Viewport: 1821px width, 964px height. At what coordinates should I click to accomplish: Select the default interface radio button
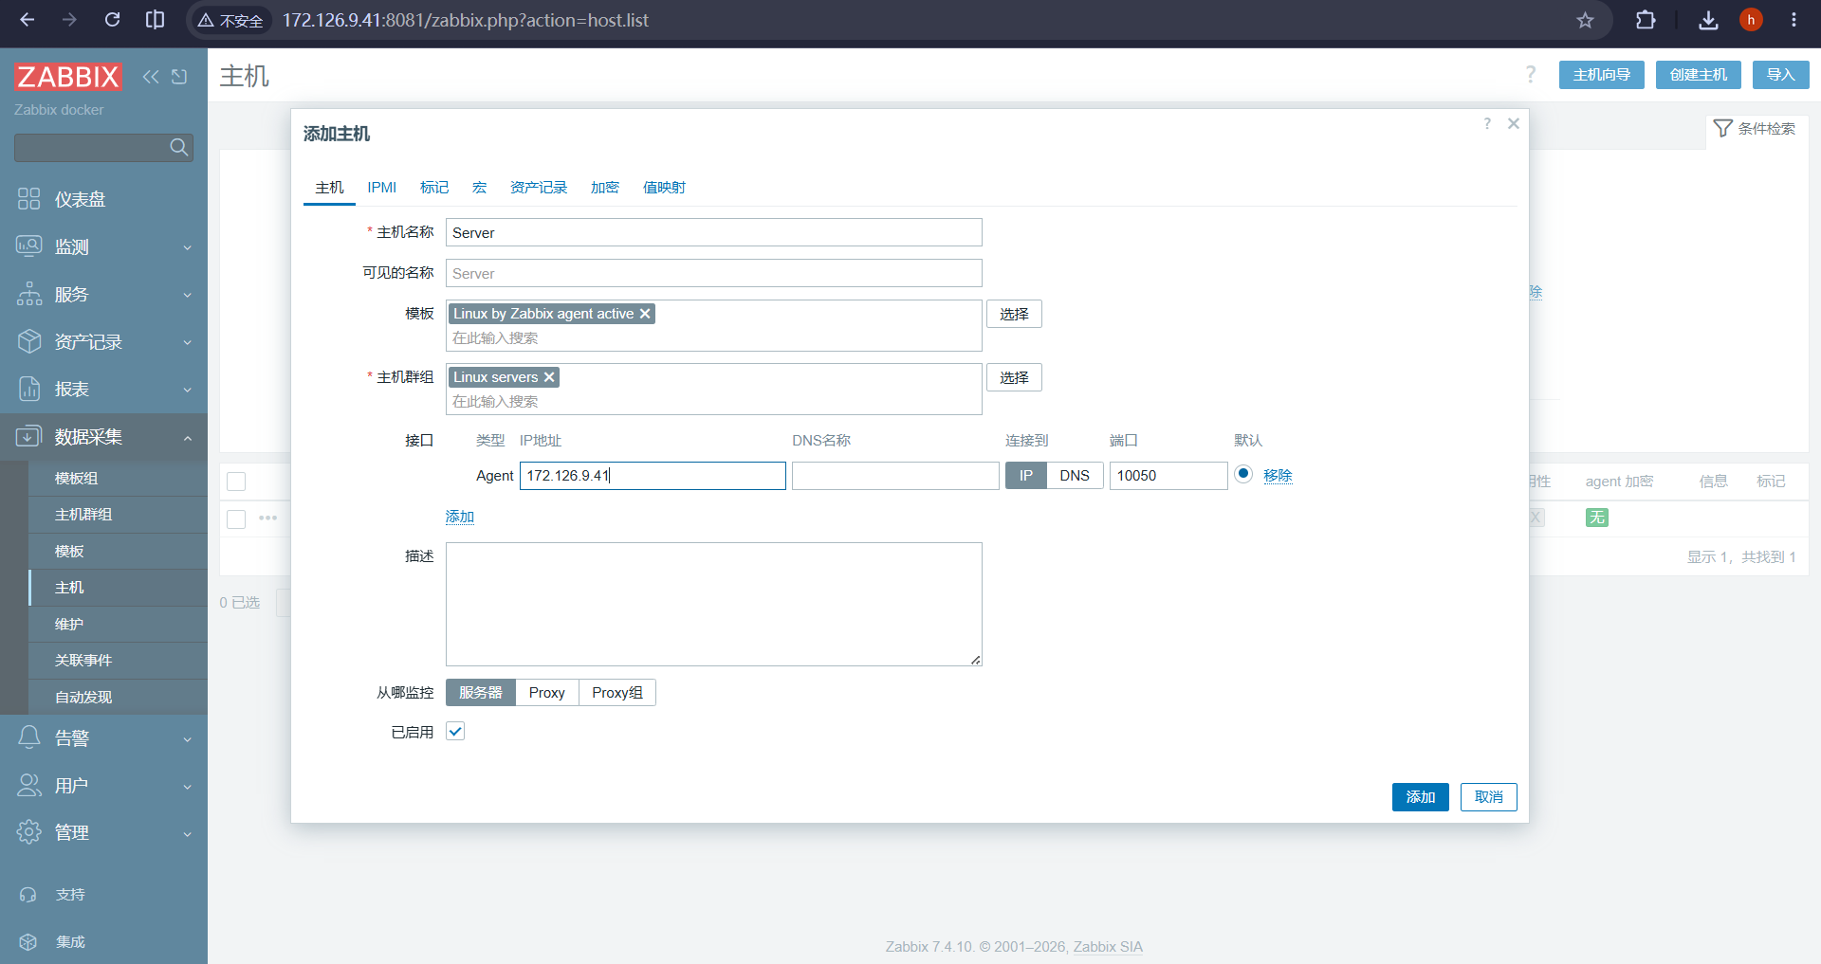(1243, 474)
